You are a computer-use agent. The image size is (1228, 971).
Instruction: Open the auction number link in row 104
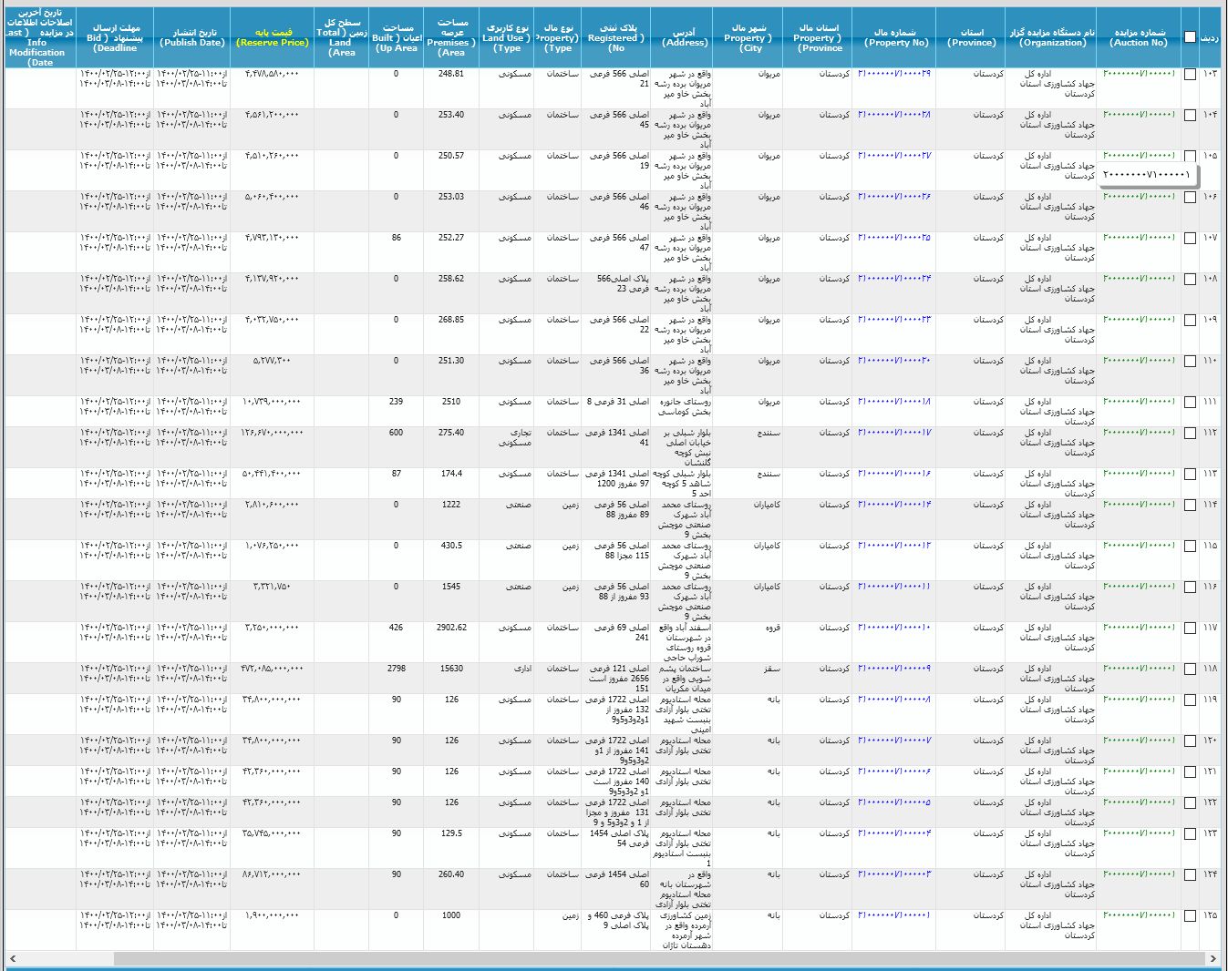coord(1139,115)
